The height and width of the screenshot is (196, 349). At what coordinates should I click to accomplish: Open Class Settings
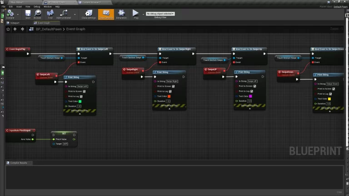[x=89, y=14]
